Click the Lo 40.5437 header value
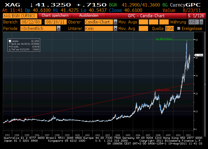The width and height of the screenshot is (208, 149). [x=94, y=10]
